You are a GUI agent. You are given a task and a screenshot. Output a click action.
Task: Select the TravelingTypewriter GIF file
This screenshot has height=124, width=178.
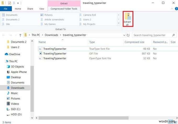pyautogui.click(x=108, y=54)
